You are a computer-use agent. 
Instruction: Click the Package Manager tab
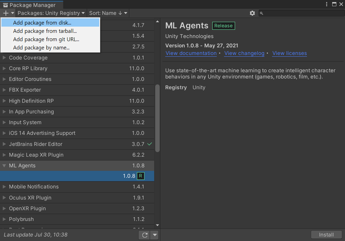point(32,5)
